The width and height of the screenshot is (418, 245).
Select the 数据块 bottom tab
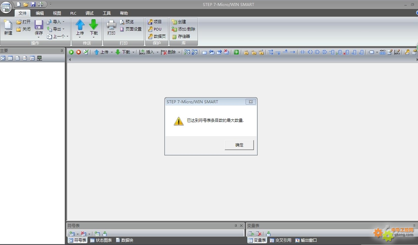pos(125,240)
